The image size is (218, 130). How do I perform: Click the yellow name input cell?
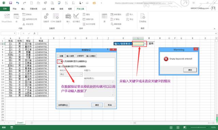[x=138, y=44]
